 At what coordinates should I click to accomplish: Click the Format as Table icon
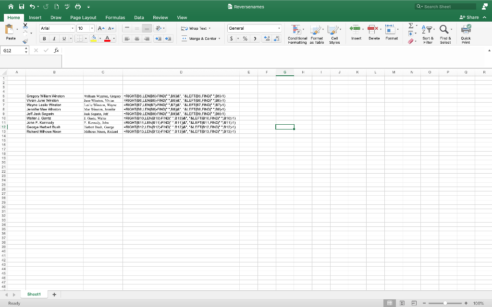coord(317,34)
